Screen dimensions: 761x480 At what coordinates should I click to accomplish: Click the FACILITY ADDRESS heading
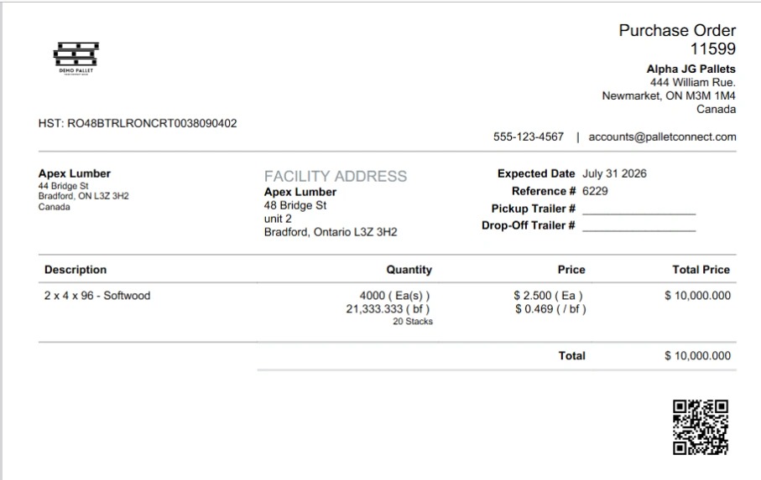pyautogui.click(x=336, y=176)
